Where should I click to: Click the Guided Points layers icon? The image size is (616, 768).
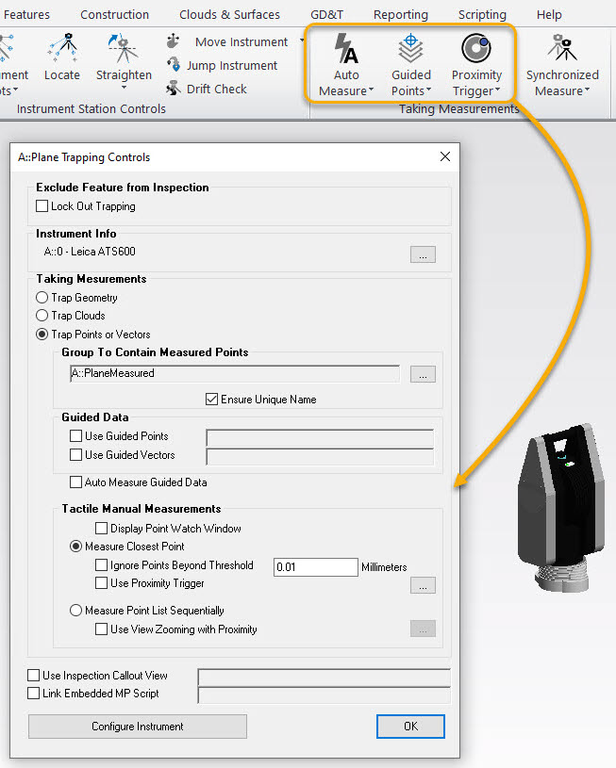[x=410, y=48]
